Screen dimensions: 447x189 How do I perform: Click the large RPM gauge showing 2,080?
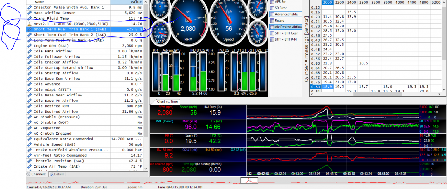(188, 22)
